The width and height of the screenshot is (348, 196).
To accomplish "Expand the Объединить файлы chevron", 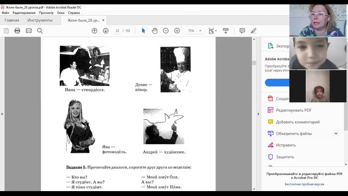I will 336,133.
